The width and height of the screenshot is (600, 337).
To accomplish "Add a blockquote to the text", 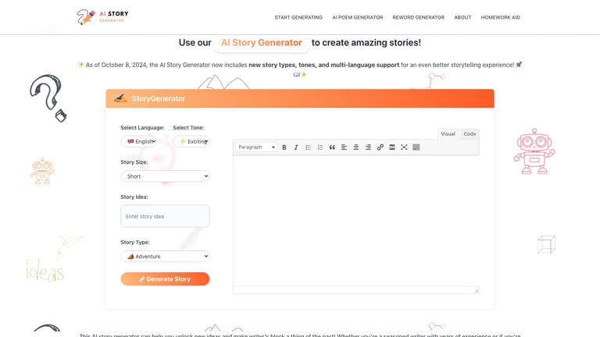I will [332, 147].
